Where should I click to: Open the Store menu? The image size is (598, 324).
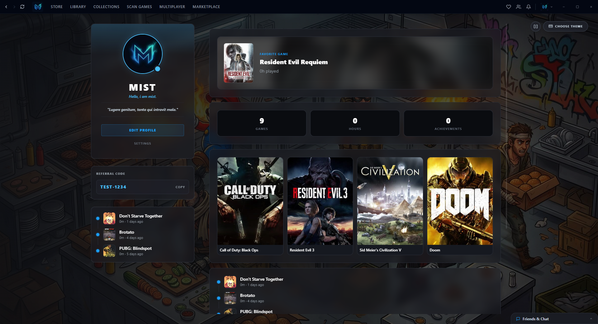pos(57,7)
